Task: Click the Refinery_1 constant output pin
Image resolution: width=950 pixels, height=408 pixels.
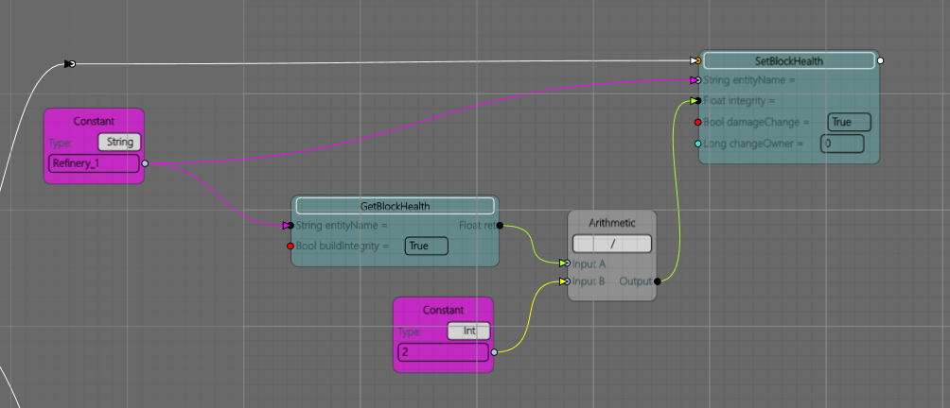Action: 144,163
